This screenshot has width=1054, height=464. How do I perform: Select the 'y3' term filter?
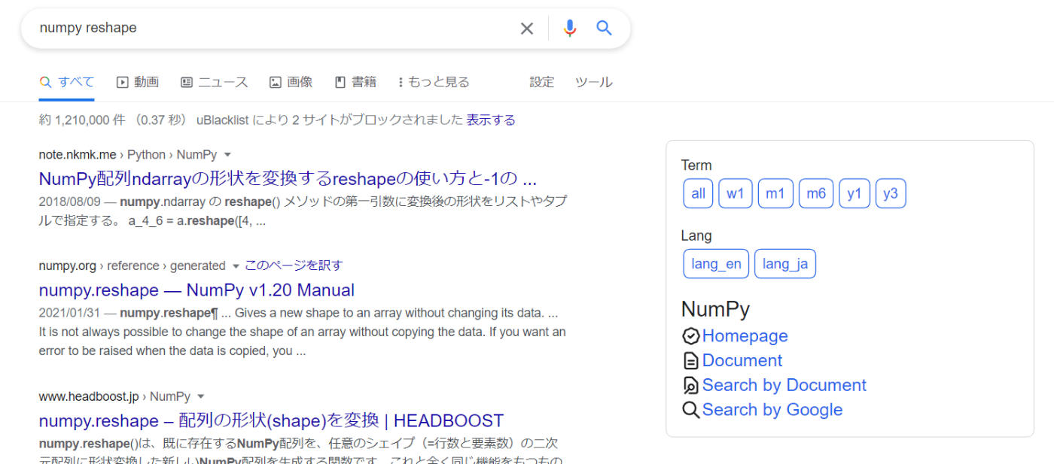[x=891, y=193]
